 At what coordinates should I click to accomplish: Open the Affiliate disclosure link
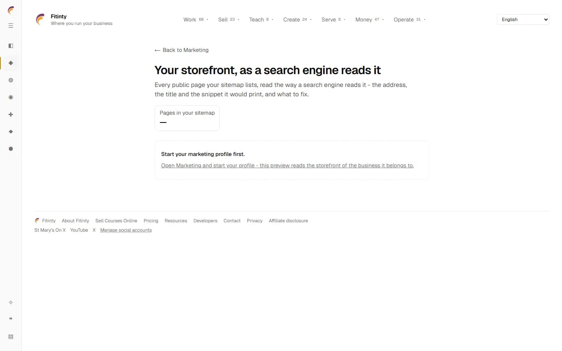point(288,221)
